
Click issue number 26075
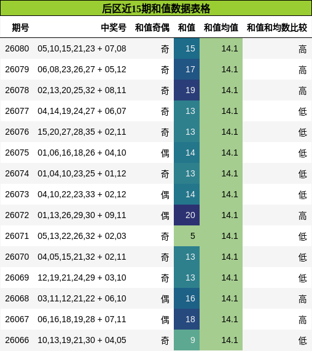click(x=17, y=153)
